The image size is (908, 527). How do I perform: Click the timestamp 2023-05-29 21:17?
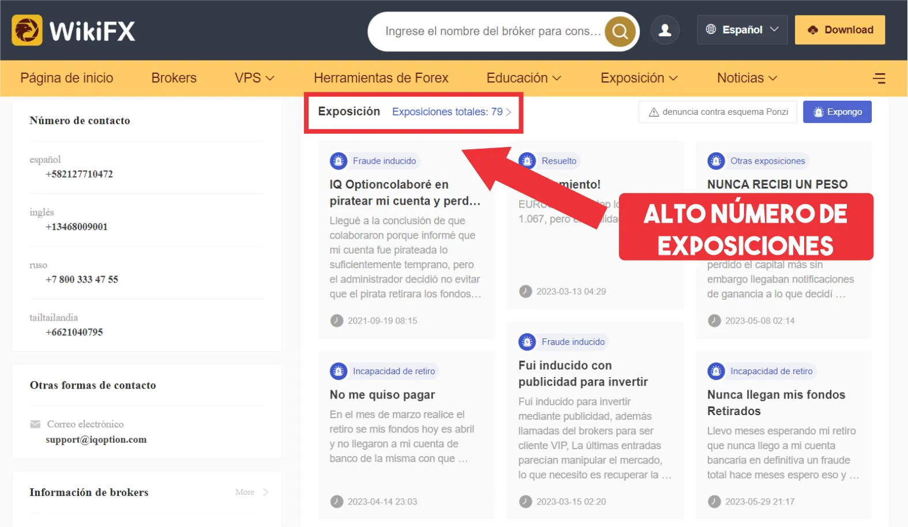tap(760, 502)
